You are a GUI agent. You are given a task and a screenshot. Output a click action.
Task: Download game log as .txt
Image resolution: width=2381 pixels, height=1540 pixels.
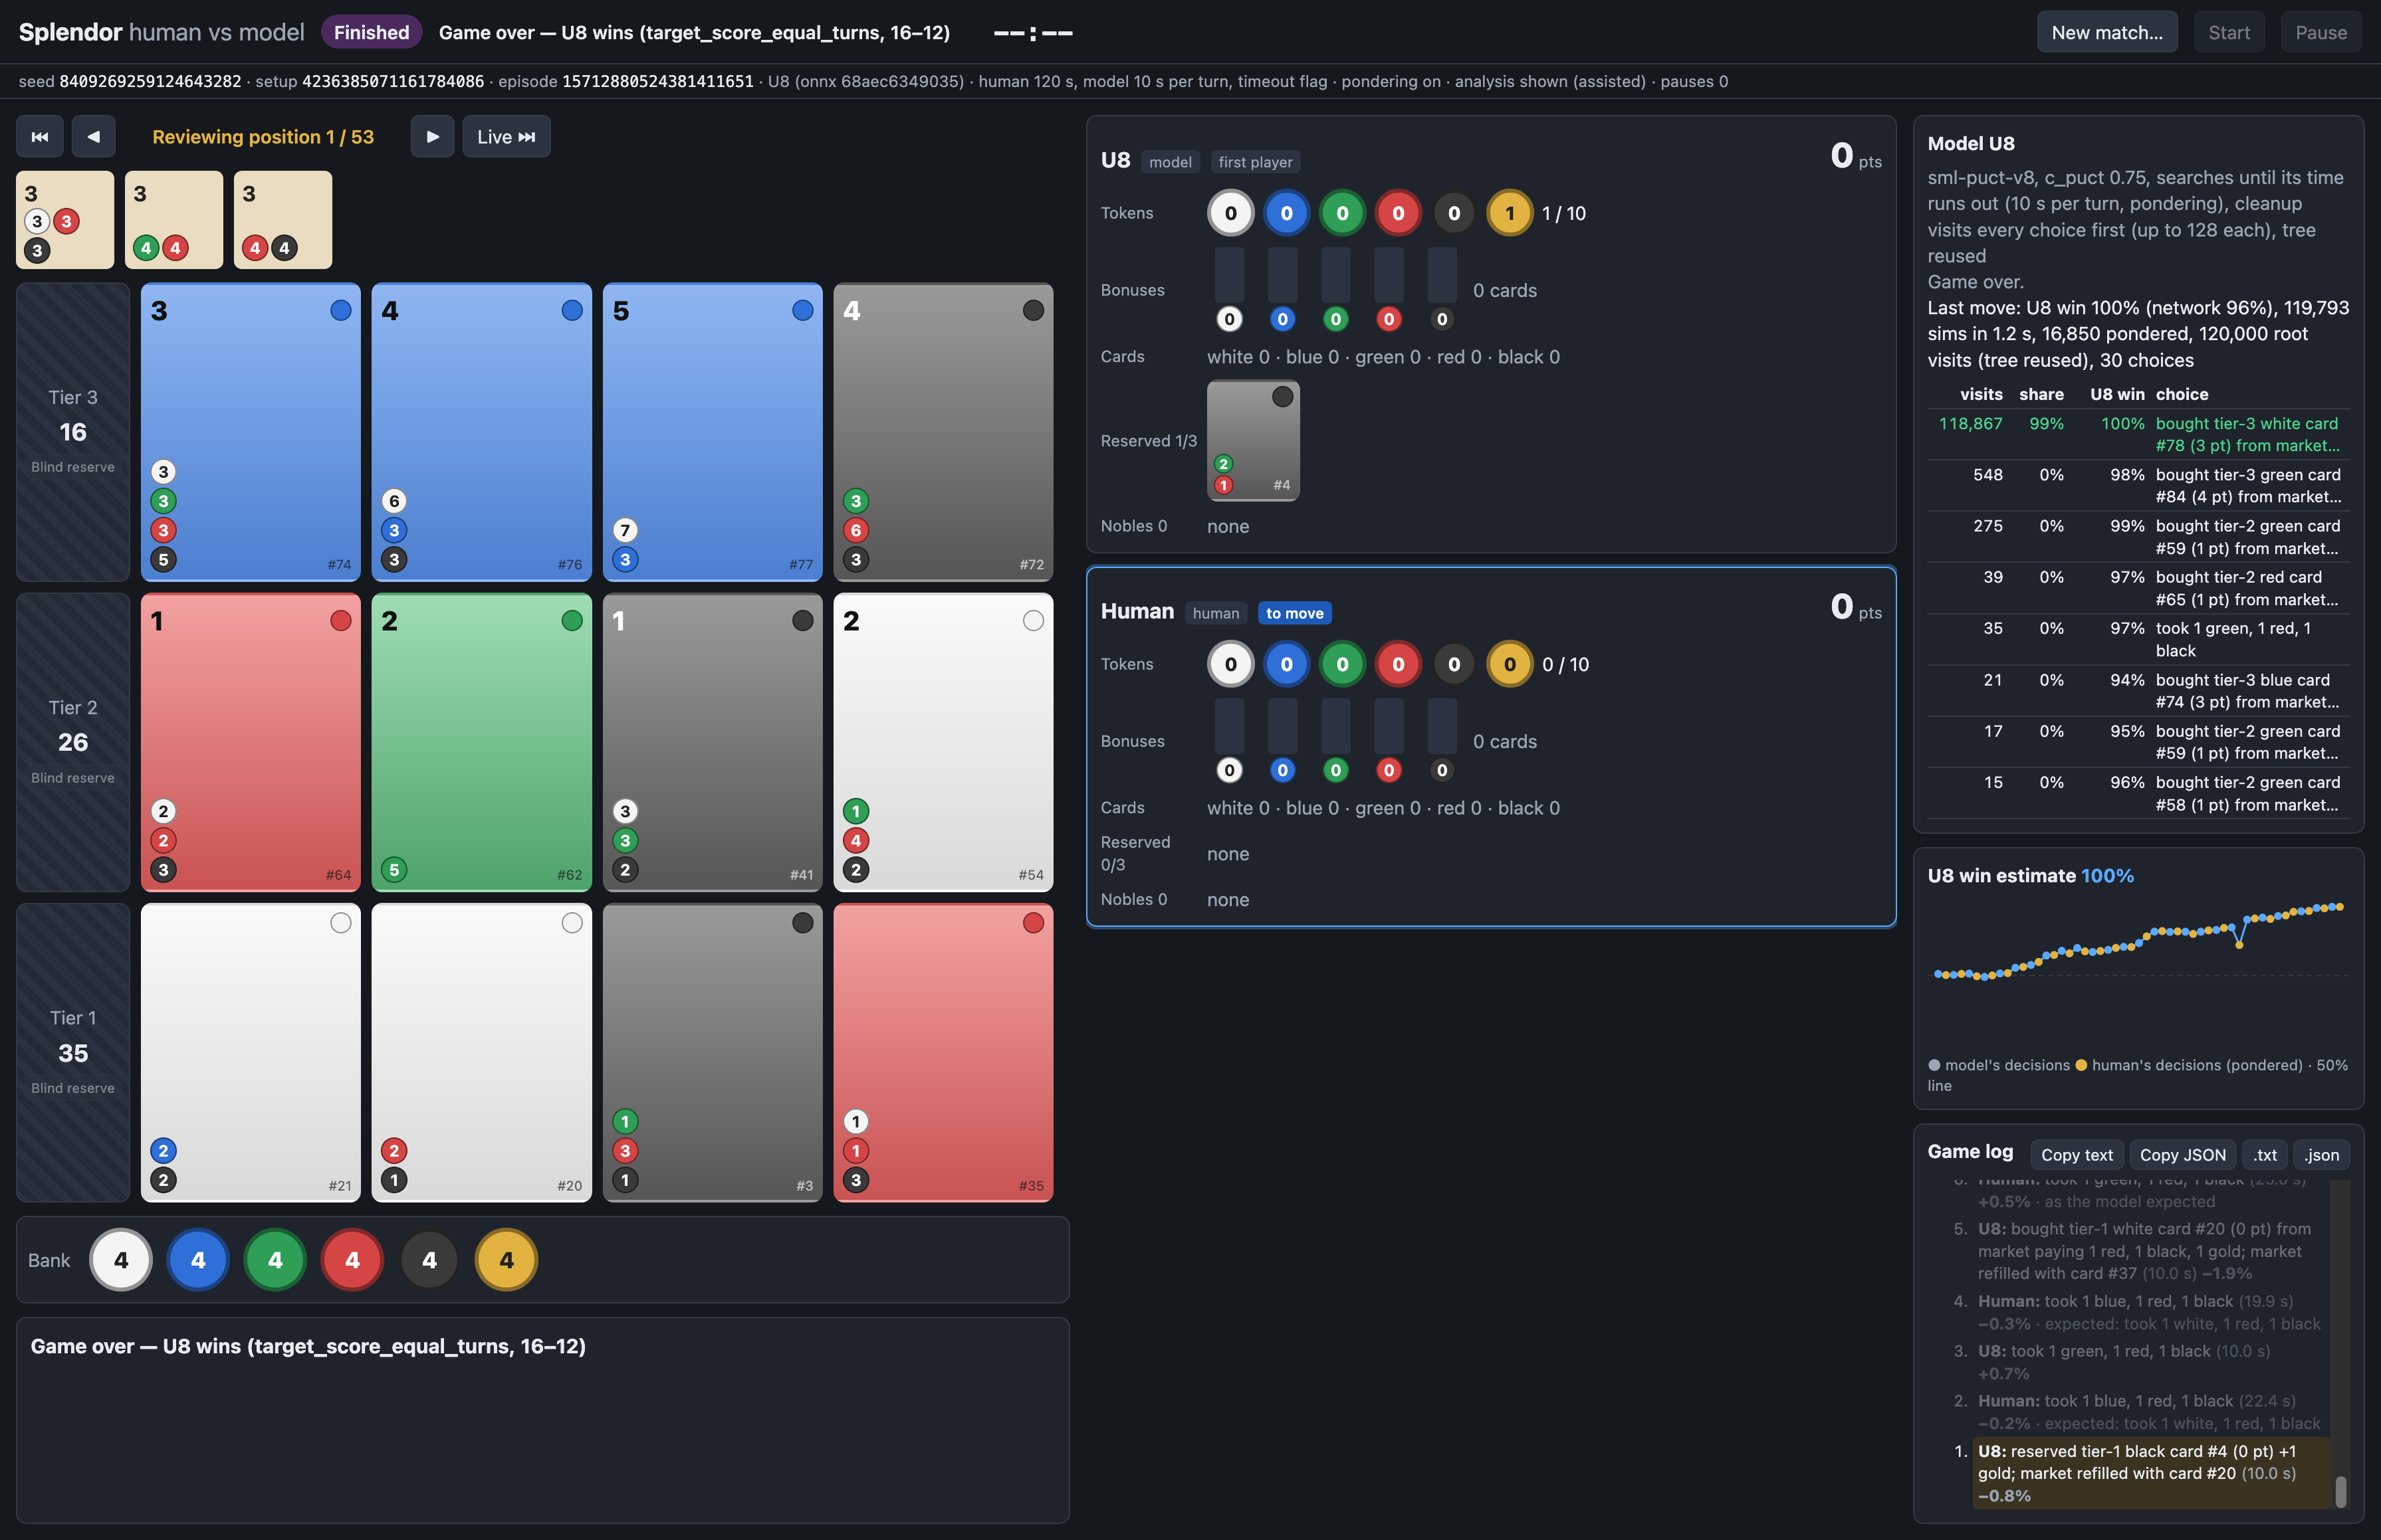2265,1155
